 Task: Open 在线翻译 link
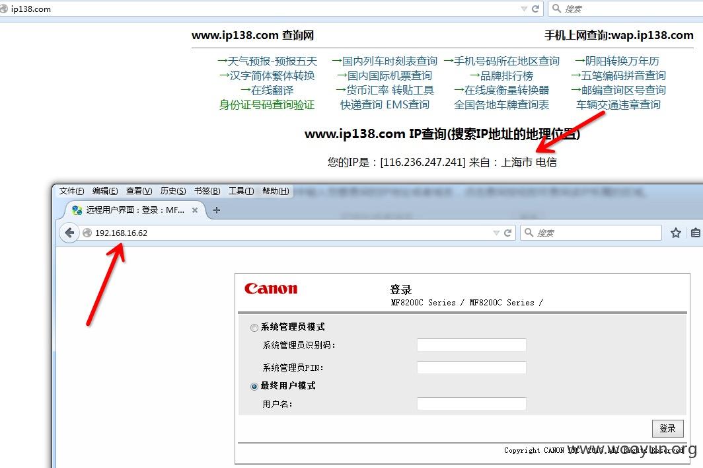tap(267, 90)
